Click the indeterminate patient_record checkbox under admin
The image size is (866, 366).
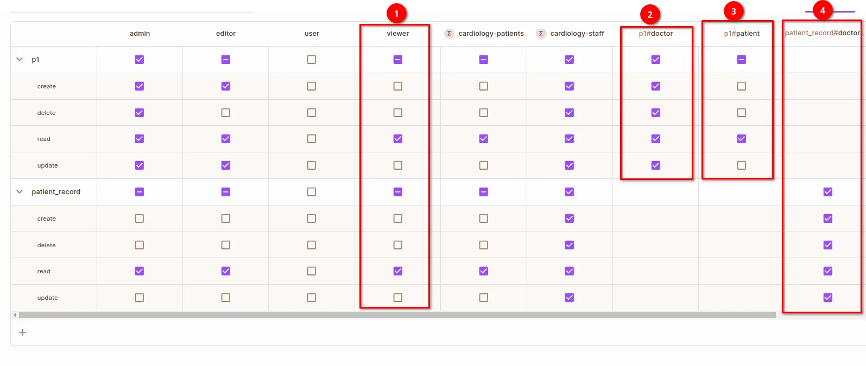[x=140, y=192]
